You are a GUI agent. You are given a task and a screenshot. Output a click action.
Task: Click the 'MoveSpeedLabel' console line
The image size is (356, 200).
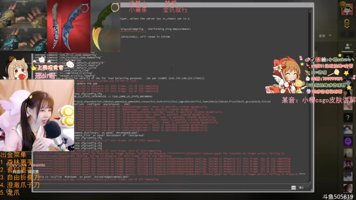106,132
